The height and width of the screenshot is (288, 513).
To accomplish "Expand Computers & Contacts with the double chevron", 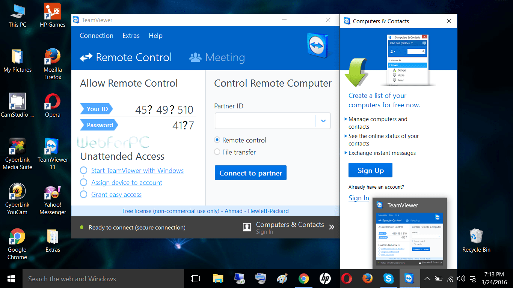I will click(x=332, y=227).
